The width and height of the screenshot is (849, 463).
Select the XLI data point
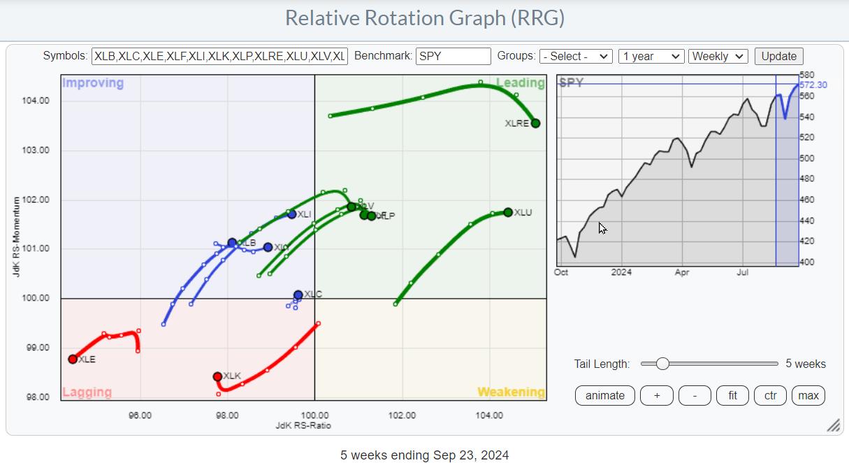point(292,214)
